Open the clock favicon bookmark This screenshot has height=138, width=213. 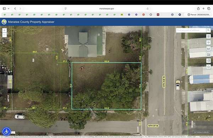point(151,15)
